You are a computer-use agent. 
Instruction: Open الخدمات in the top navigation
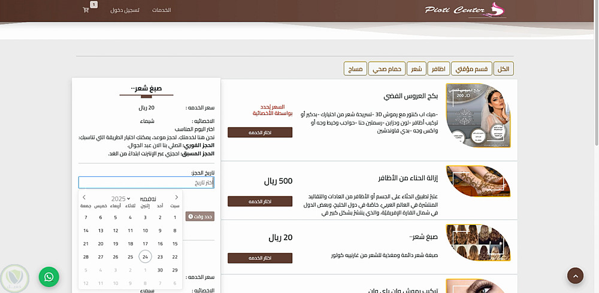click(x=162, y=10)
